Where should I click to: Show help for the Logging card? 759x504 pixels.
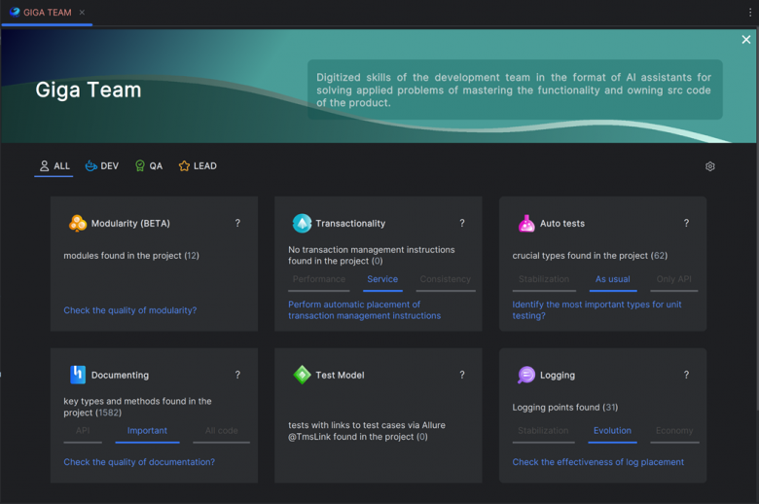[686, 375]
